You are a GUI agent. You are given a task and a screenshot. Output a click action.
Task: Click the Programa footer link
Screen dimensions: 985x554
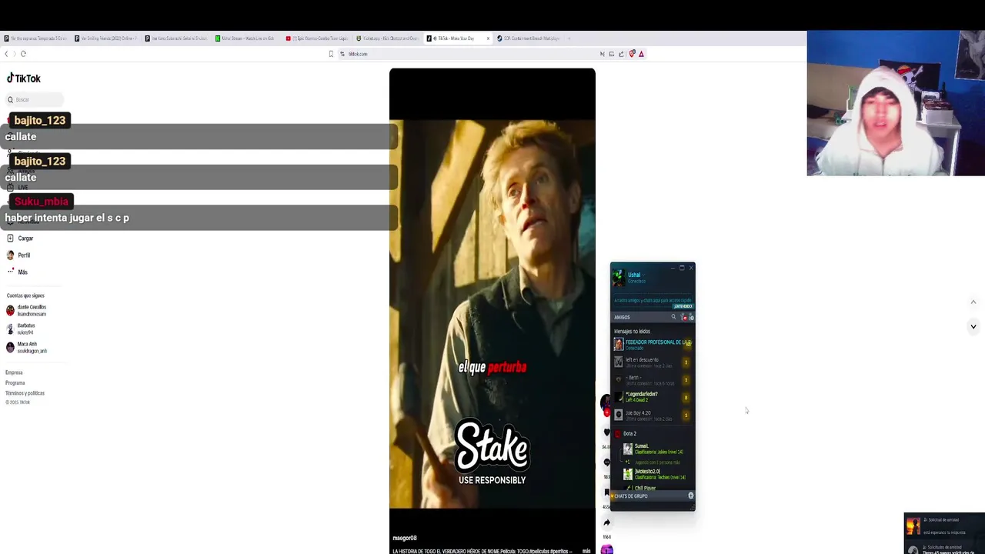point(15,382)
